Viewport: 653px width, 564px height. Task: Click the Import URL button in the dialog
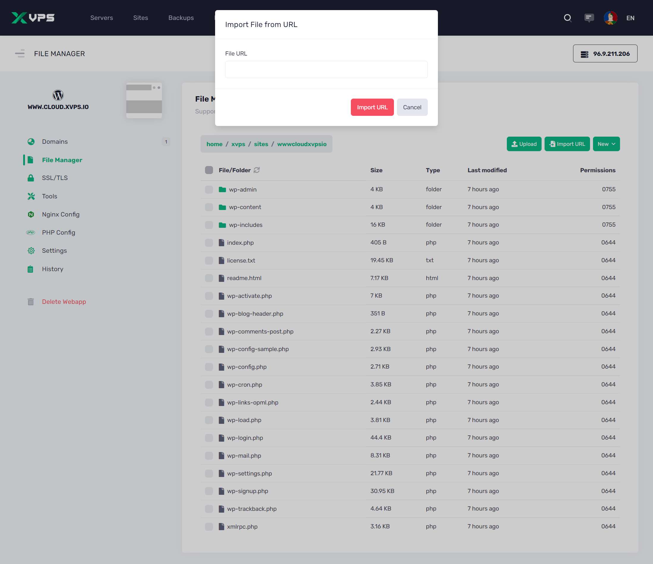click(x=372, y=107)
